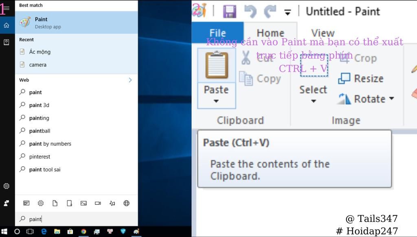Open the Notebook icon in search sidebar
The width and height of the screenshot is (417, 237).
7,42
